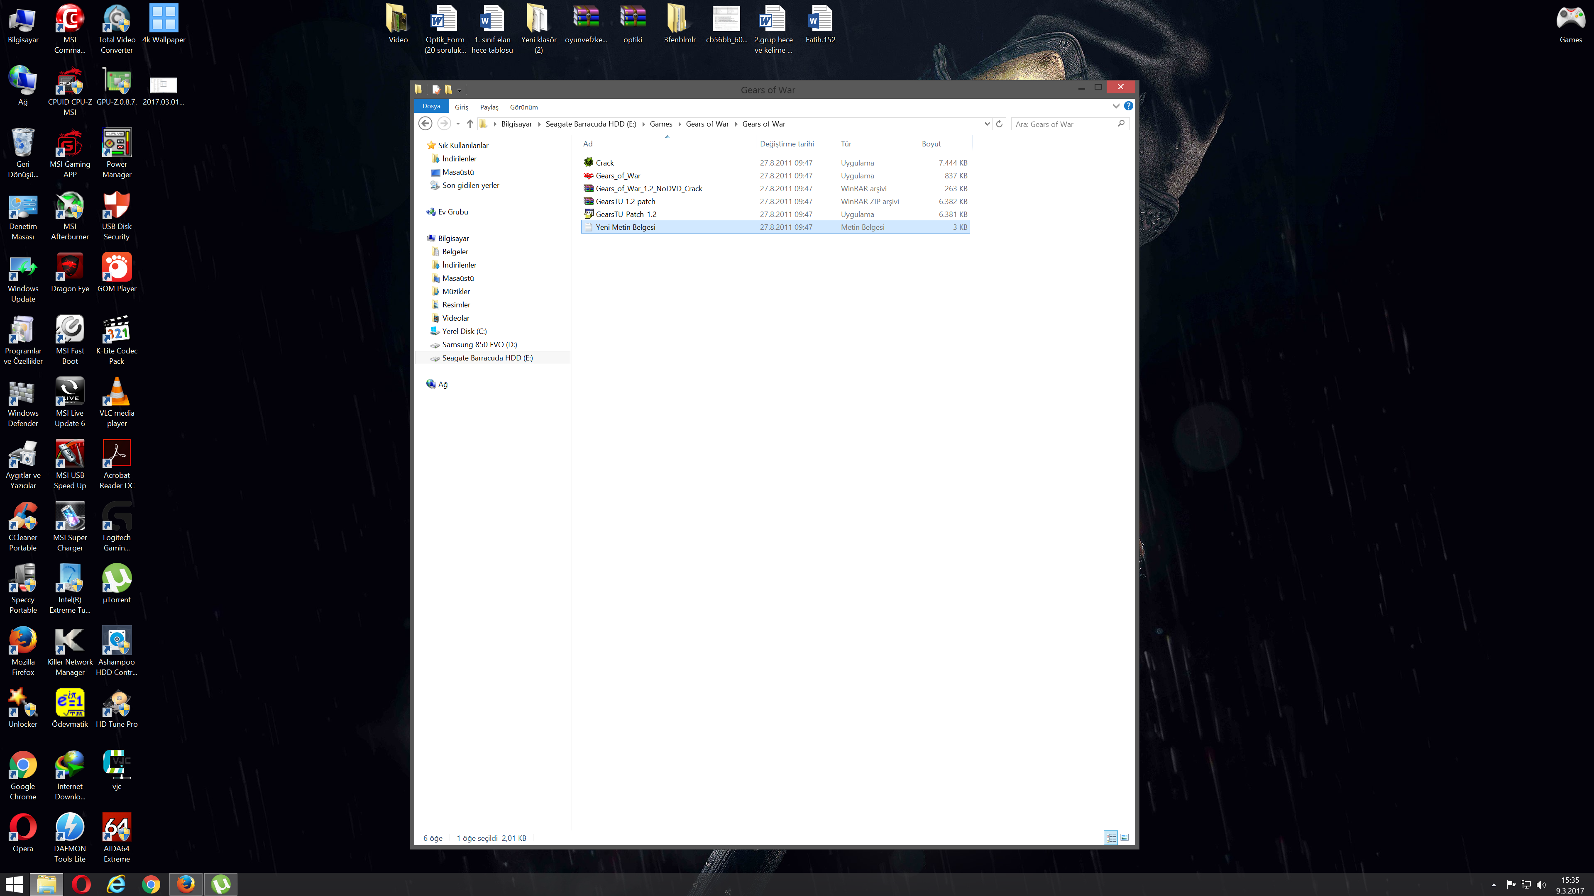Open µTorrent desktop shortcut
The image size is (1594, 896).
(x=116, y=583)
